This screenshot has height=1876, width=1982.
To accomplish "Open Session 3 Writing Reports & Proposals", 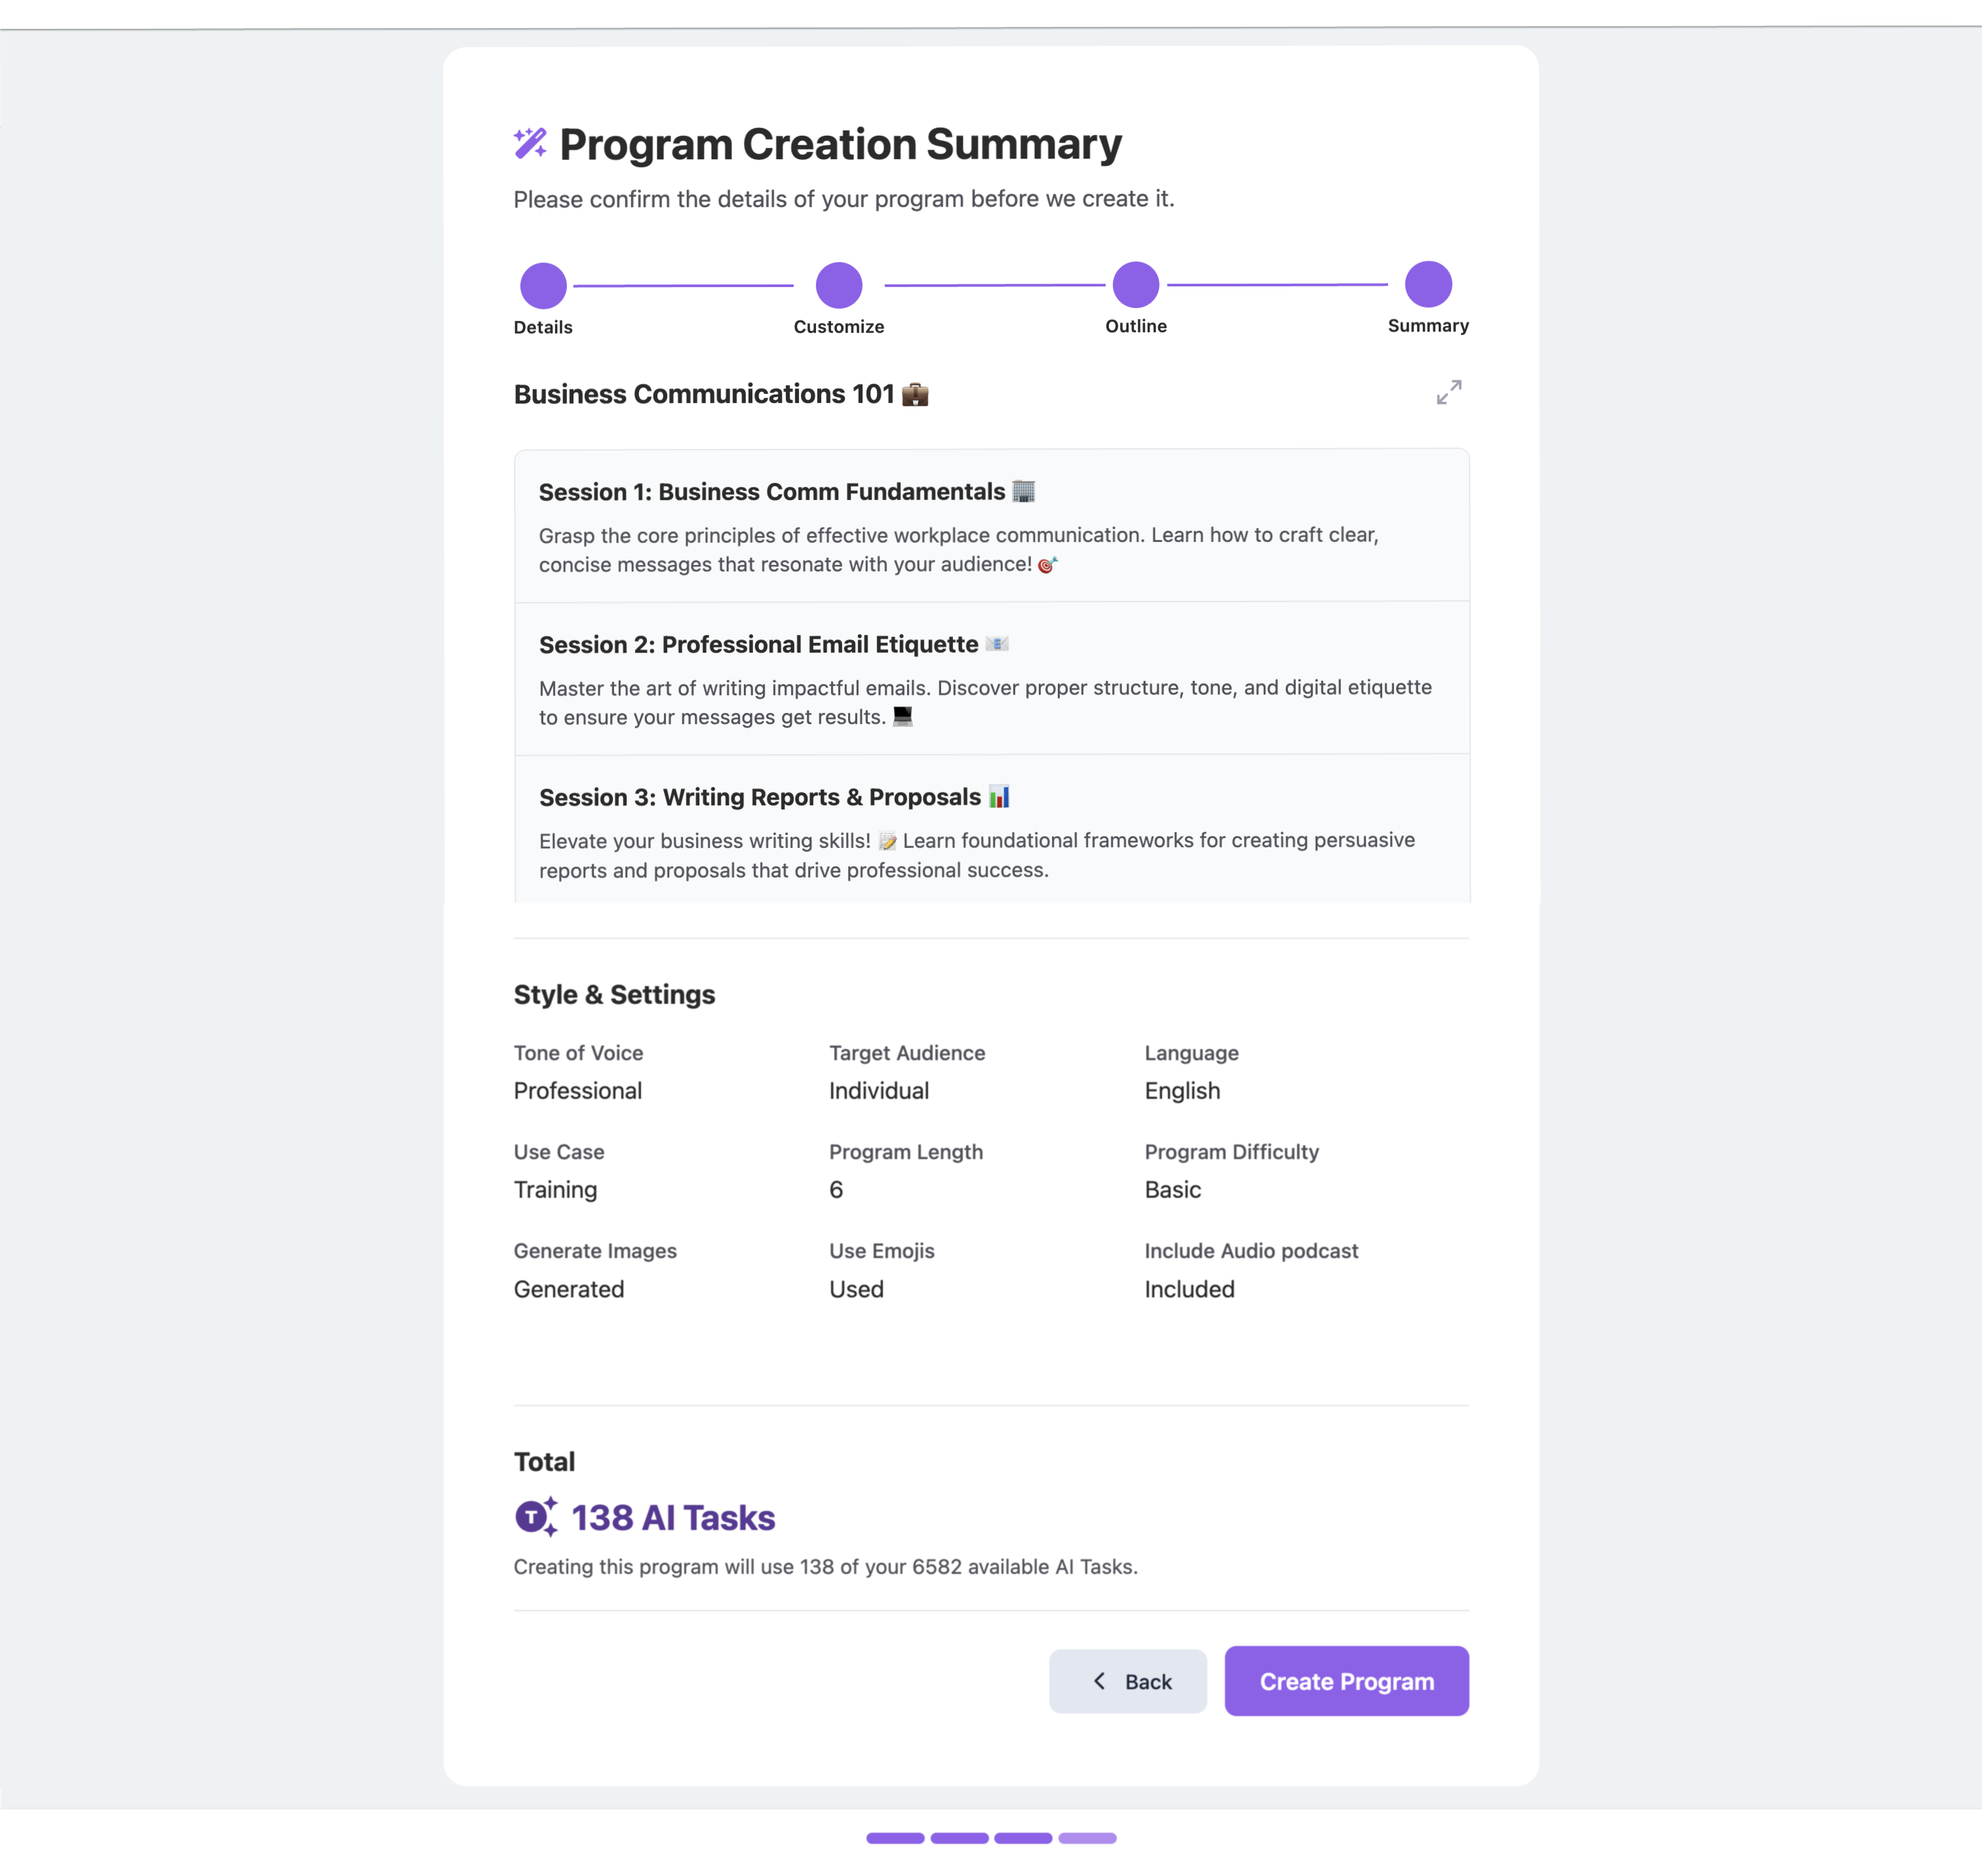I will [991, 829].
